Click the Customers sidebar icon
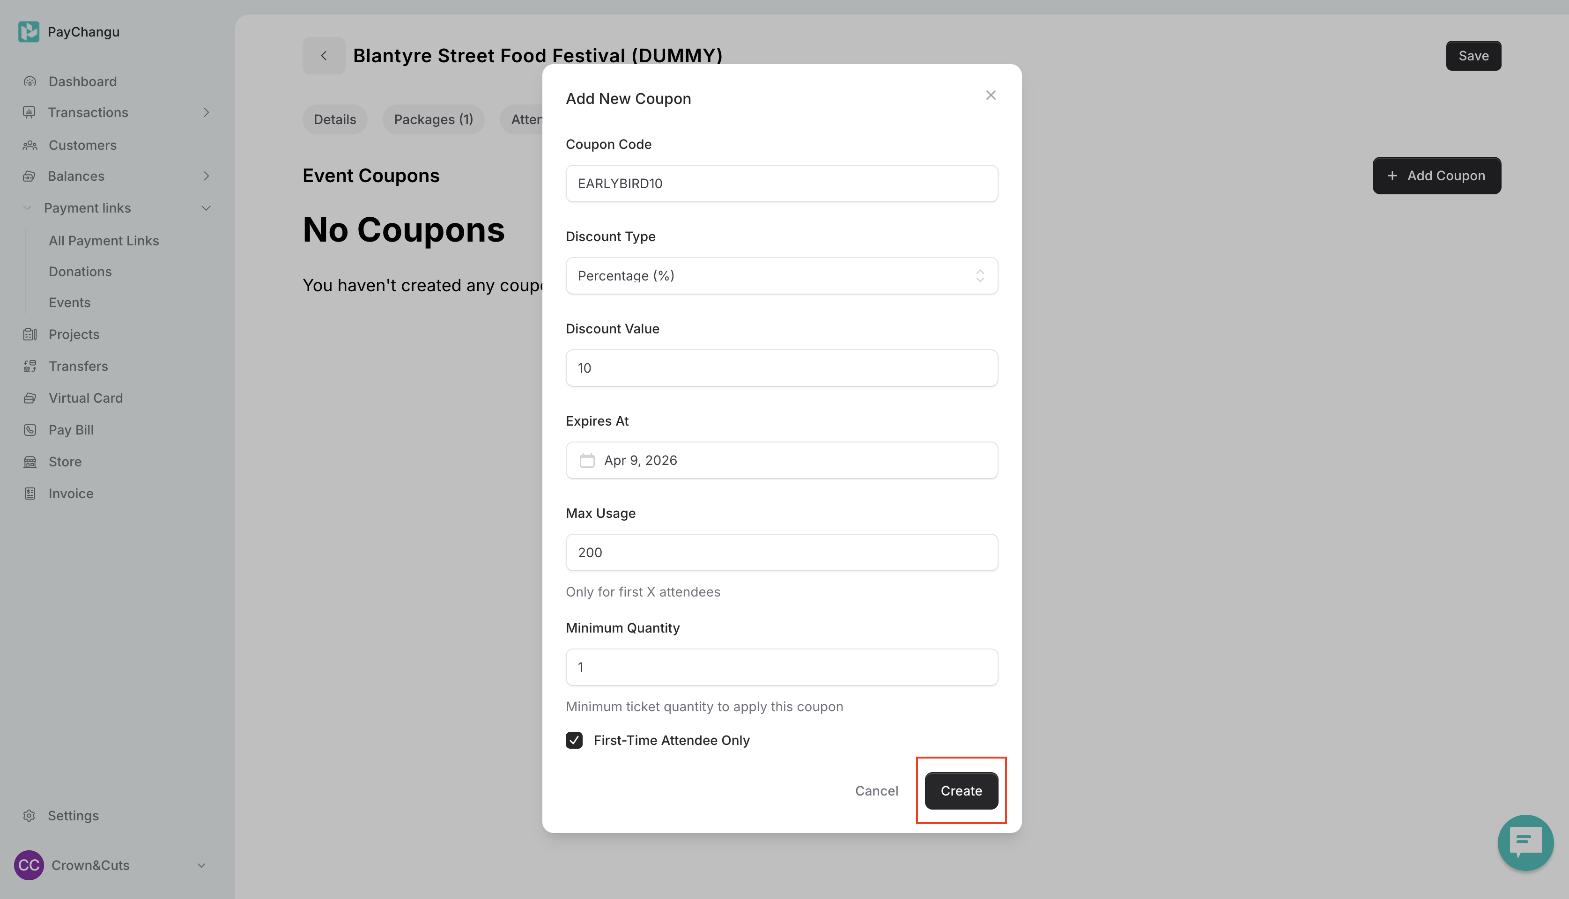The width and height of the screenshot is (1569, 899). pos(30,145)
